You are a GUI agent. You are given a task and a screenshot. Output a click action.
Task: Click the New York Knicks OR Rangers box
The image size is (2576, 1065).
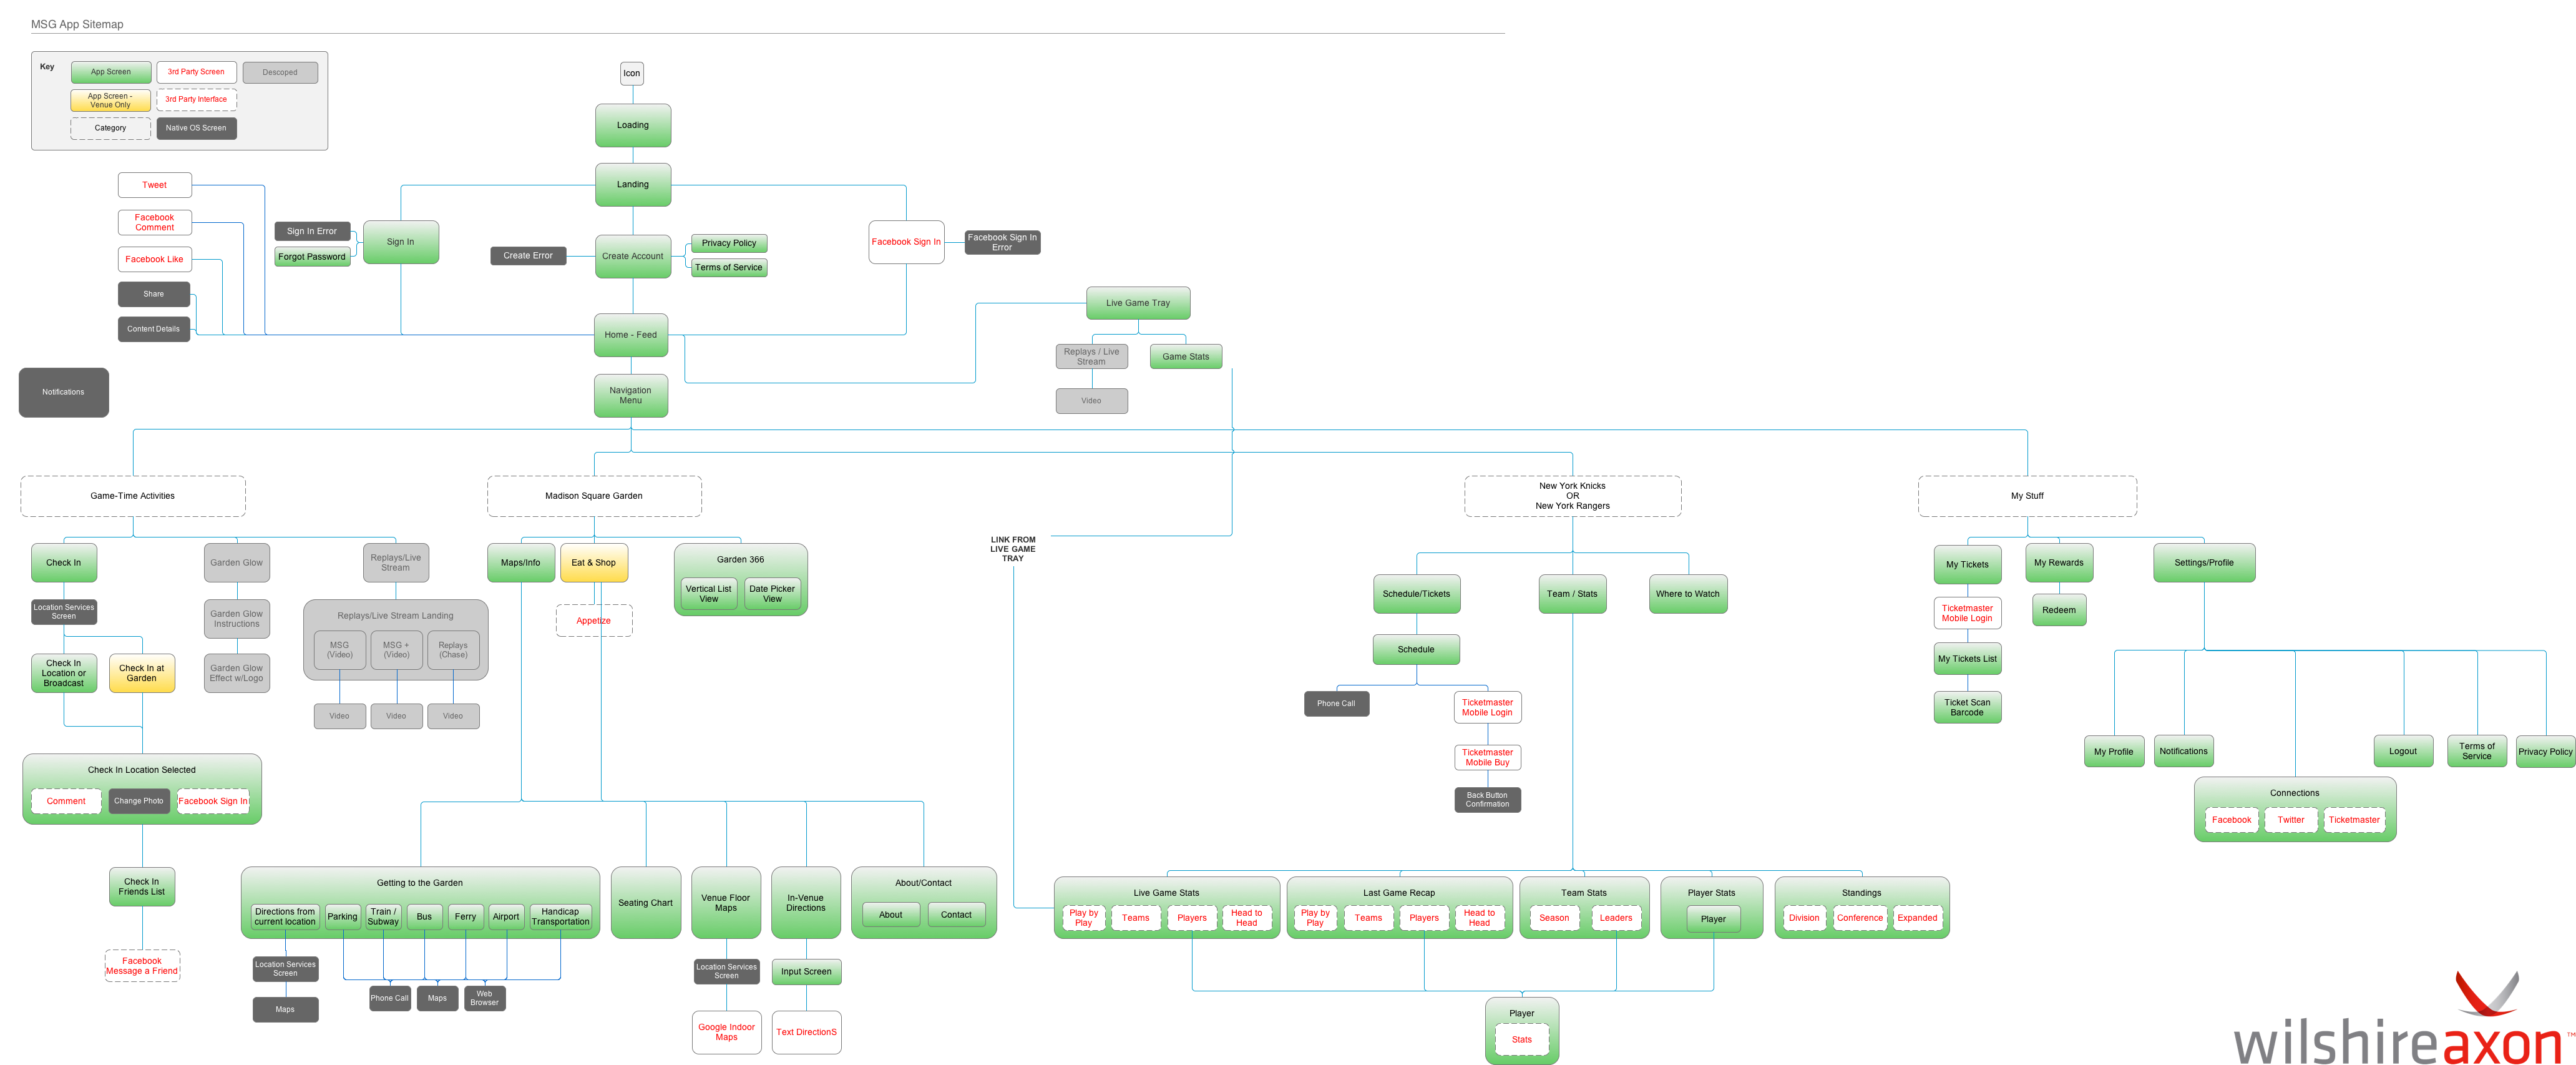tap(1573, 496)
